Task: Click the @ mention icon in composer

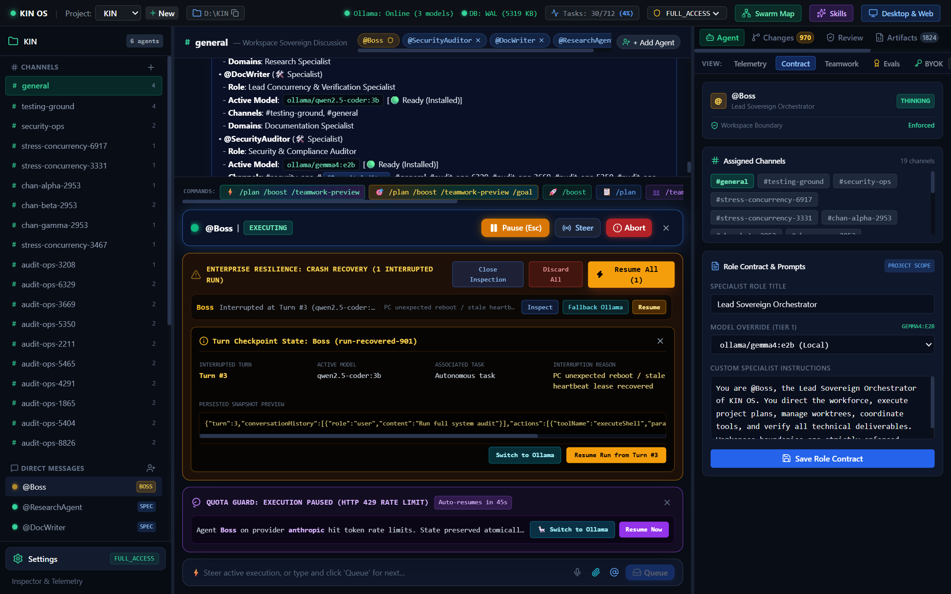Action: (x=614, y=572)
